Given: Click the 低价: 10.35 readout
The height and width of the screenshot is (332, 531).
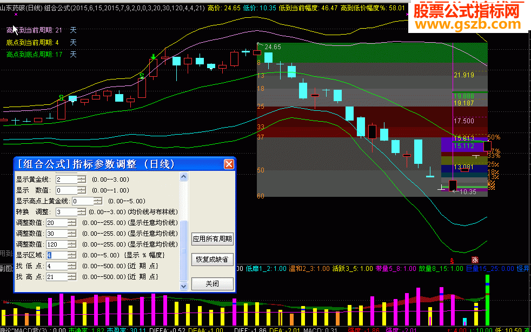Looking at the screenshot, I should (x=260, y=8).
